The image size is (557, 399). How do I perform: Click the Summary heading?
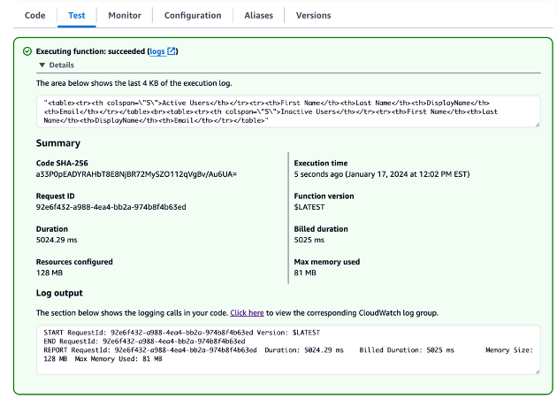click(57, 143)
